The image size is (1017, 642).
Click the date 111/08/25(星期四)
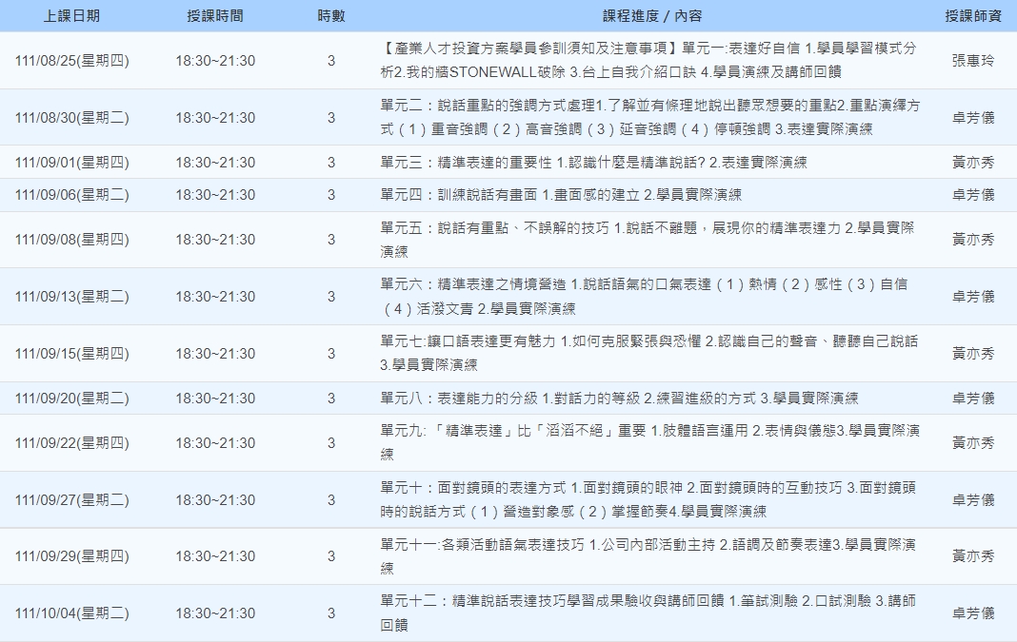71,61
